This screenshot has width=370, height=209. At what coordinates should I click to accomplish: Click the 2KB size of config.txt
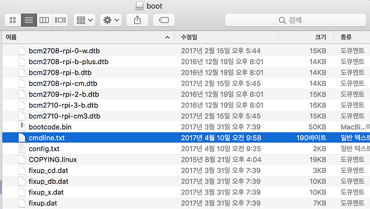coord(320,149)
